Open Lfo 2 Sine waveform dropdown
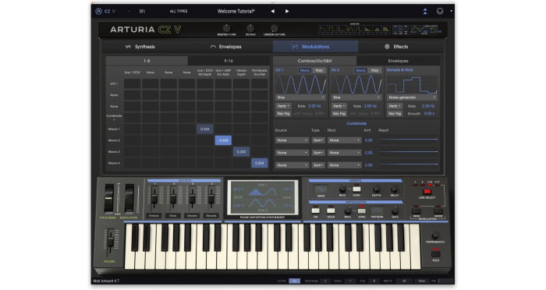Viewport: 546px width, 290px height. click(356, 97)
